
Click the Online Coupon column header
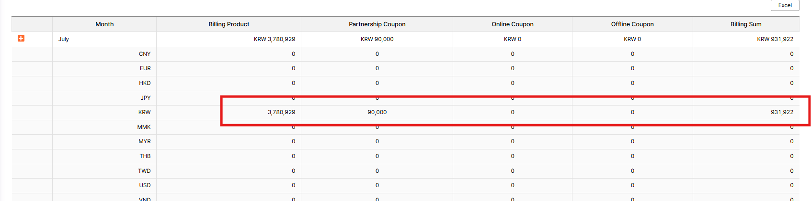pos(512,24)
